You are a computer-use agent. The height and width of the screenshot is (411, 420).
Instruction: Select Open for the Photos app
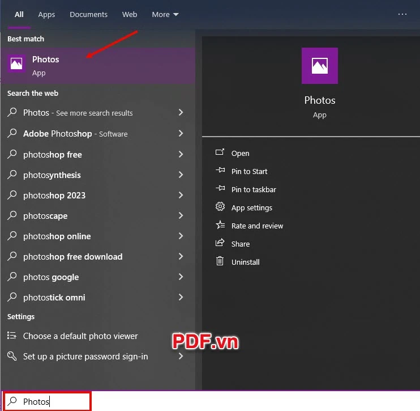click(240, 153)
